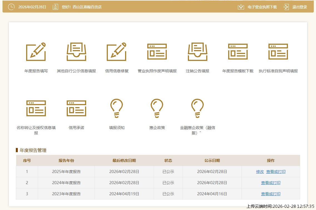The height and width of the screenshot is (210, 316).
Task: Click 查看或打印 for 2025年年度报告
Action: (276, 172)
